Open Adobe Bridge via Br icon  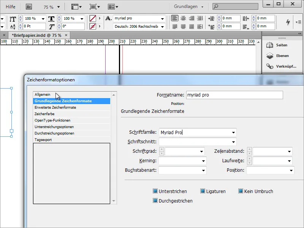tap(29, 7)
